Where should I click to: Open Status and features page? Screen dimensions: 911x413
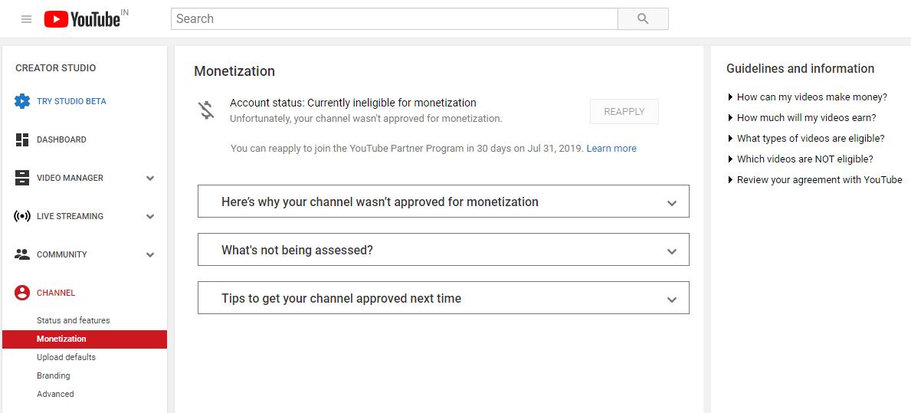tap(74, 320)
